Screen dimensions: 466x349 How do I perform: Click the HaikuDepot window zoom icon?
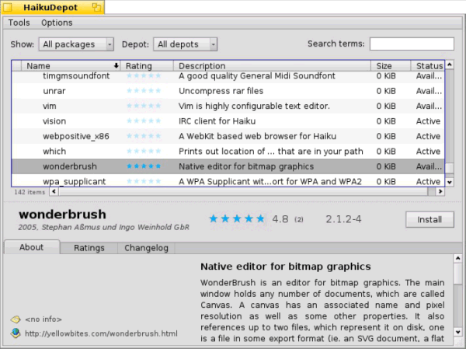pos(96,8)
